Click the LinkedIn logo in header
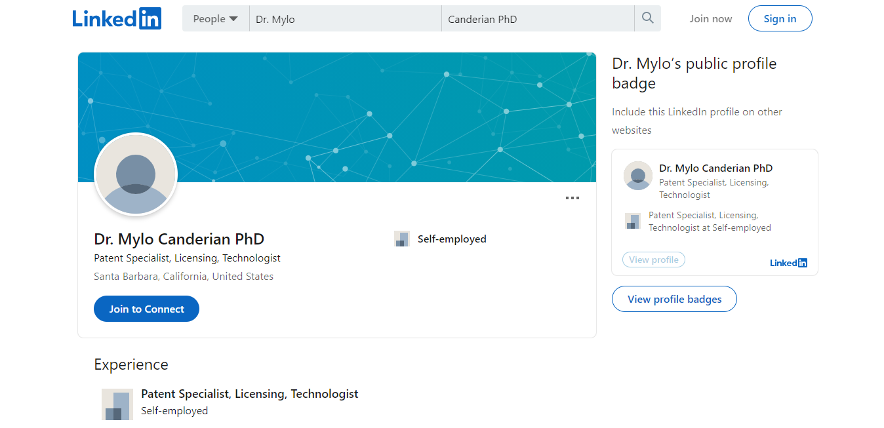 (117, 18)
